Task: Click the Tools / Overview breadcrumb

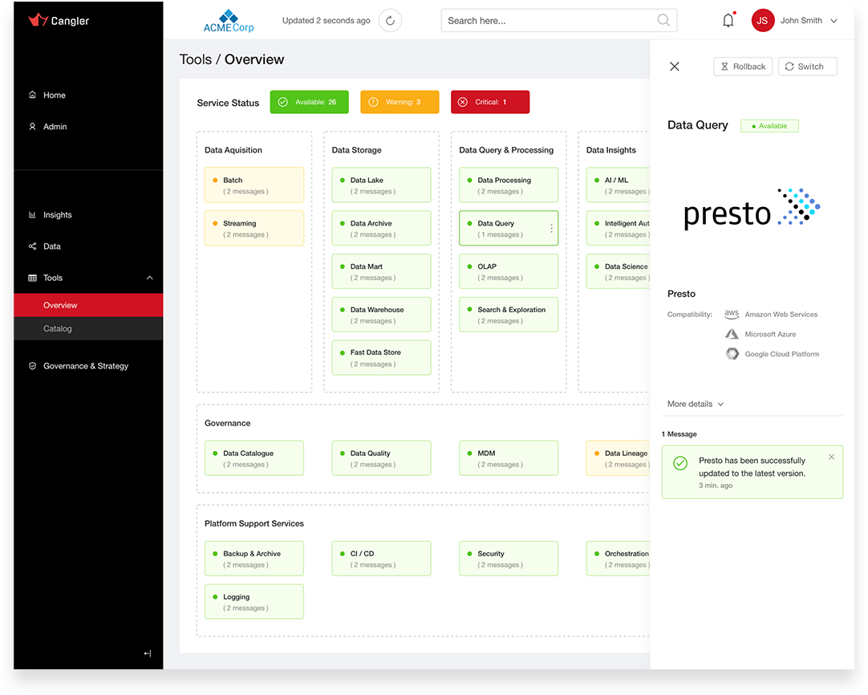Action: pos(231,59)
